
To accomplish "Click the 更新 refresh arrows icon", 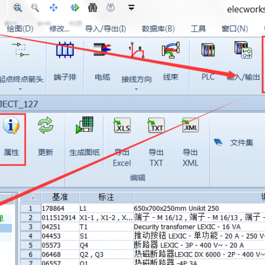I will click(x=45, y=125).
